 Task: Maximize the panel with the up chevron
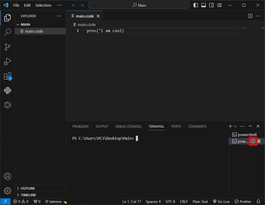pyautogui.click(x=250, y=126)
